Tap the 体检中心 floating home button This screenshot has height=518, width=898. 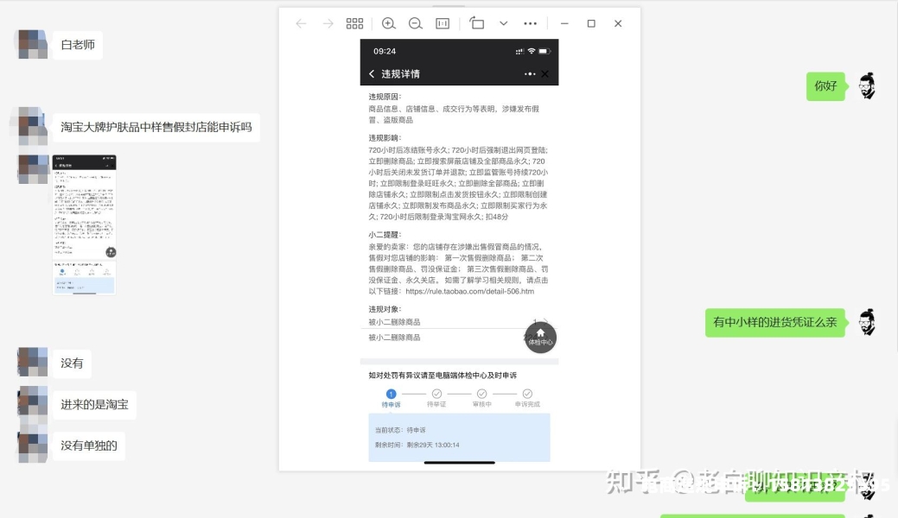pos(540,338)
